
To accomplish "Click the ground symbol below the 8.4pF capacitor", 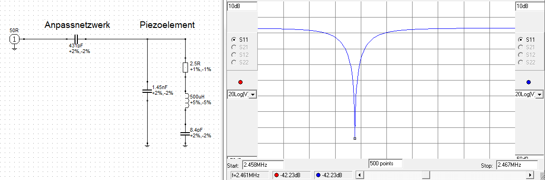I will (x=185, y=146).
